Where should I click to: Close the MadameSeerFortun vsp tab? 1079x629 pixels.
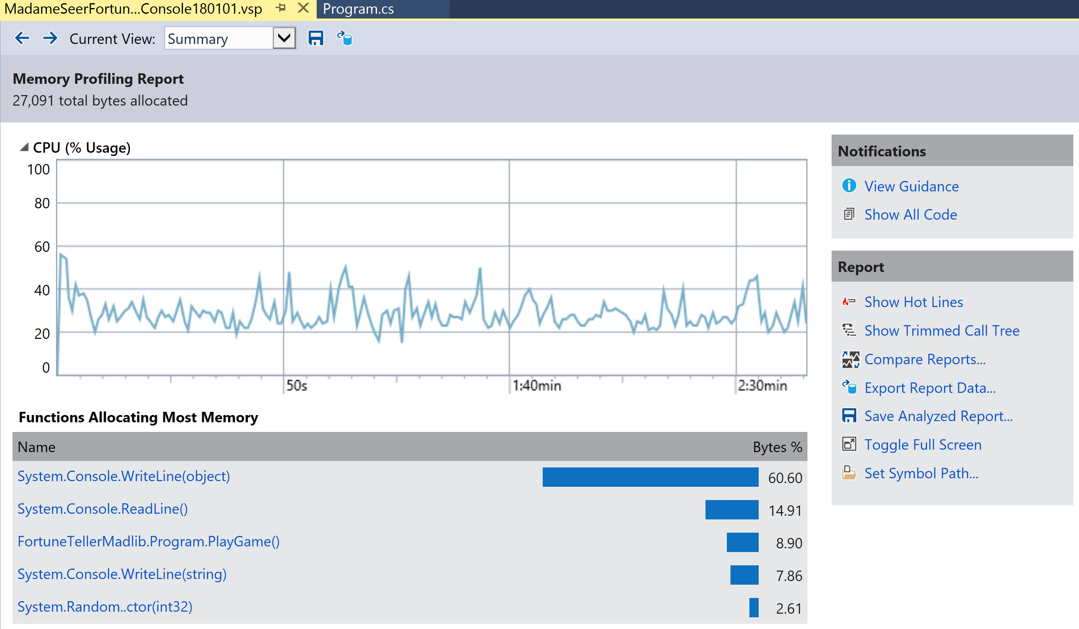click(303, 8)
